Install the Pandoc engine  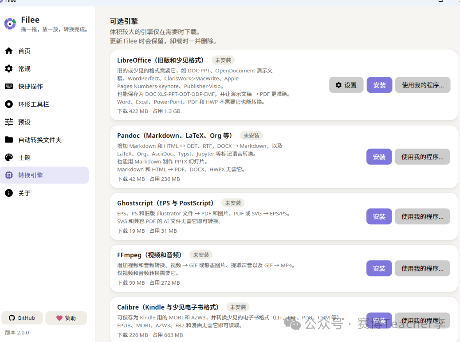(x=379, y=157)
